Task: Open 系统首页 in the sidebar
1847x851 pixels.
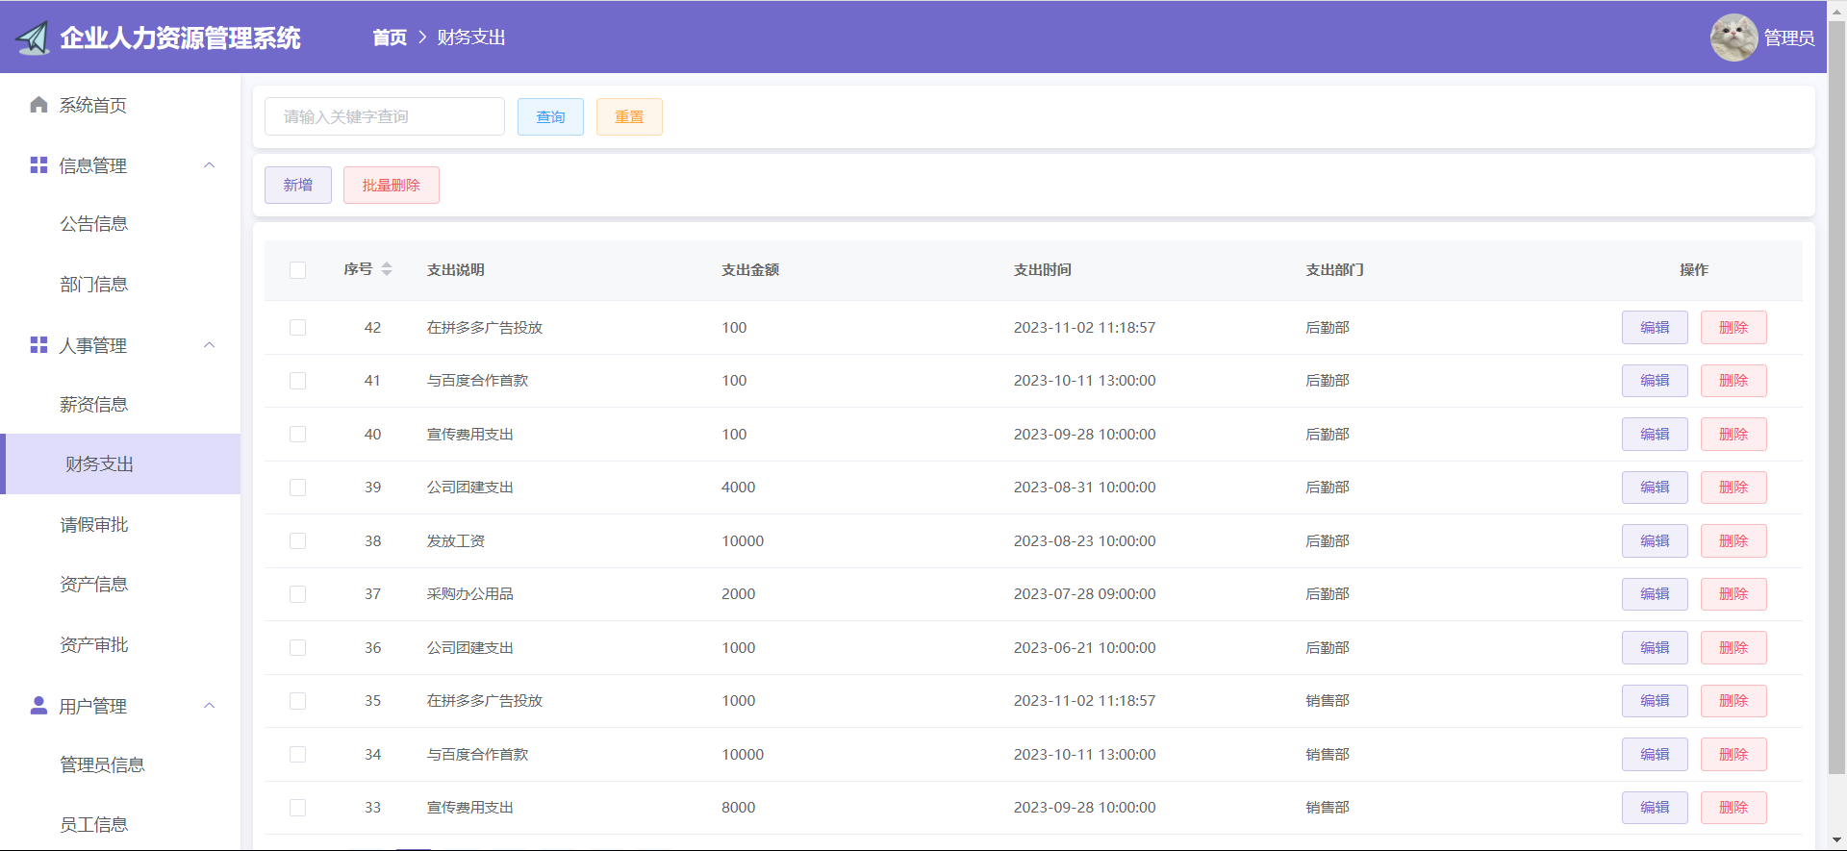Action: 120,105
